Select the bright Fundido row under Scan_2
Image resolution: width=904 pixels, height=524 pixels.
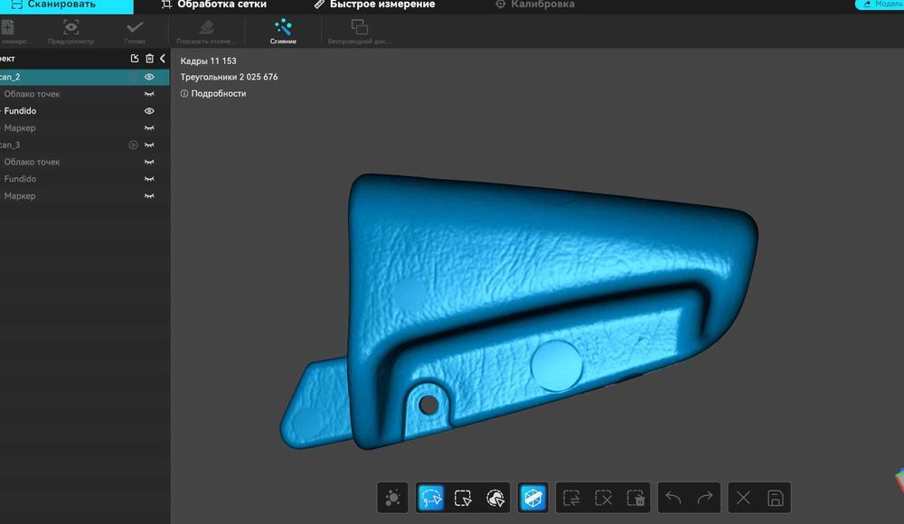click(85, 111)
